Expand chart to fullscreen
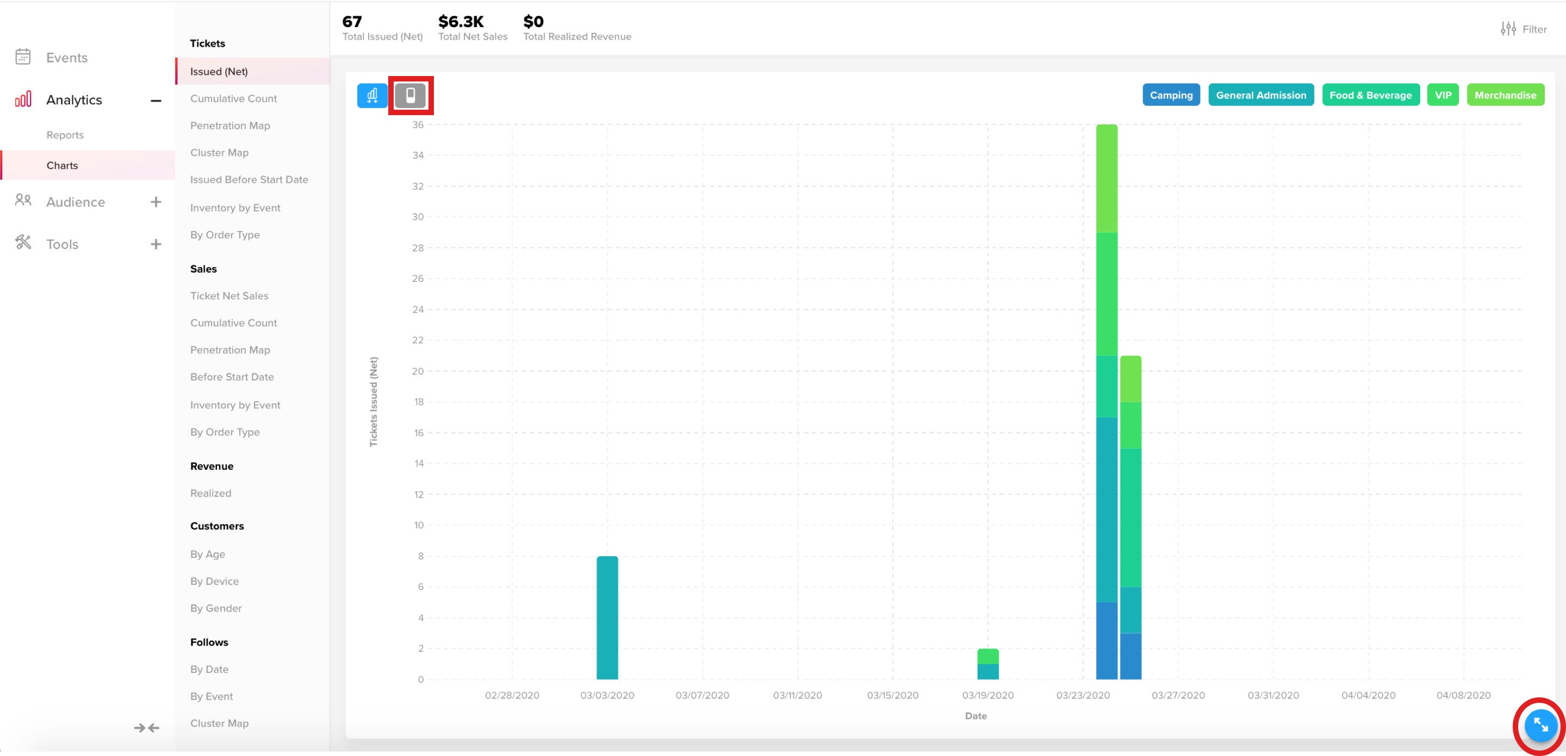This screenshot has height=756, width=1566. (1540, 725)
